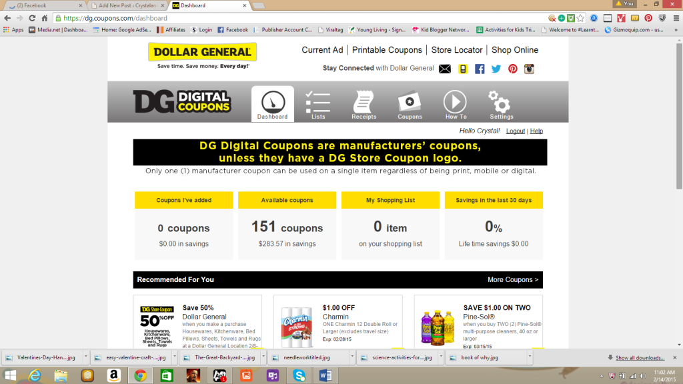The image size is (683, 384).
Task: Open the 'Coupons I've added' card
Action: point(184,225)
